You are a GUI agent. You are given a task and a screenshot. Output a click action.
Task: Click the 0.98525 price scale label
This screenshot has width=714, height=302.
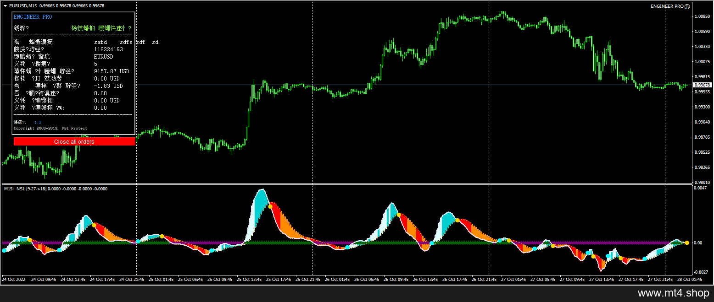(x=703, y=152)
